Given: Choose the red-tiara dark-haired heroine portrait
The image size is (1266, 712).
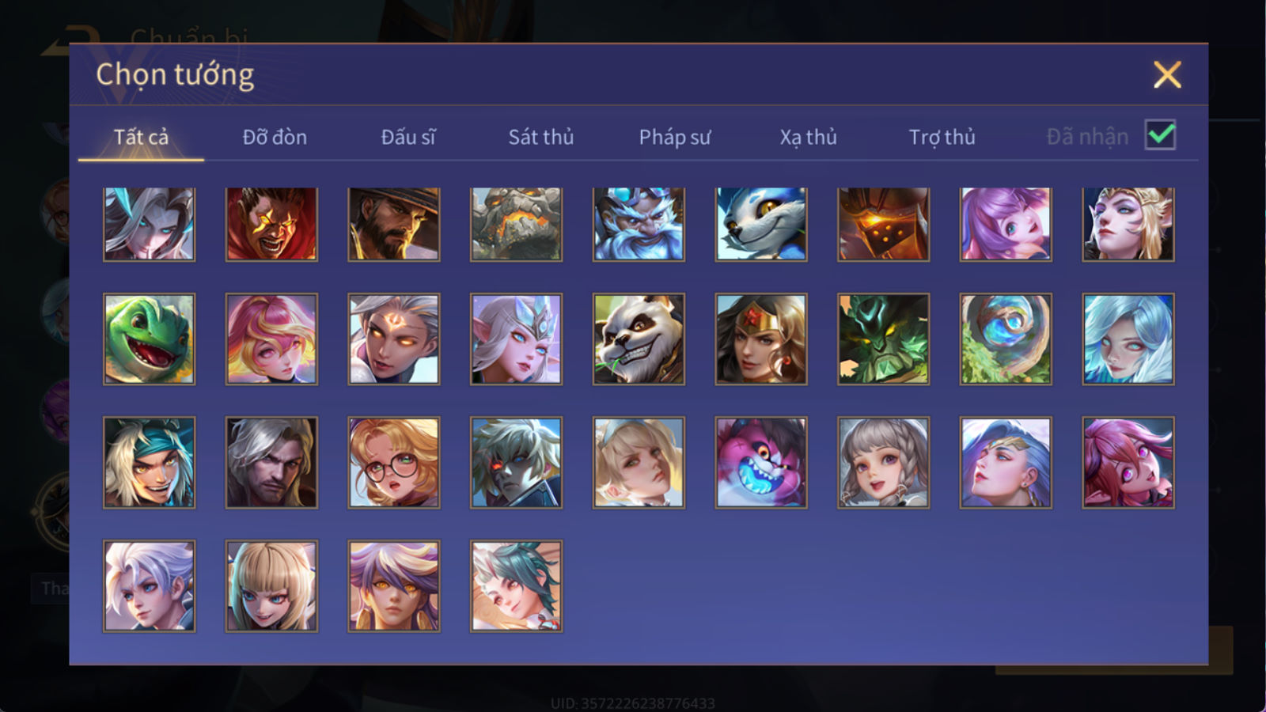Looking at the screenshot, I should click(x=761, y=339).
